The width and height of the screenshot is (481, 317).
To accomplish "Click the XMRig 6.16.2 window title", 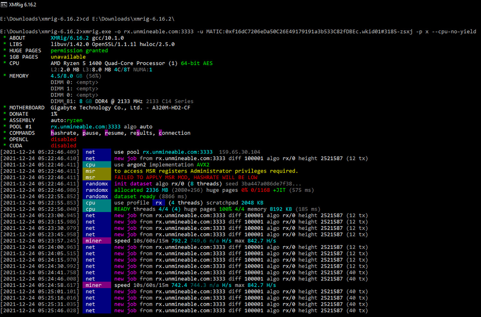I will pos(22,5).
